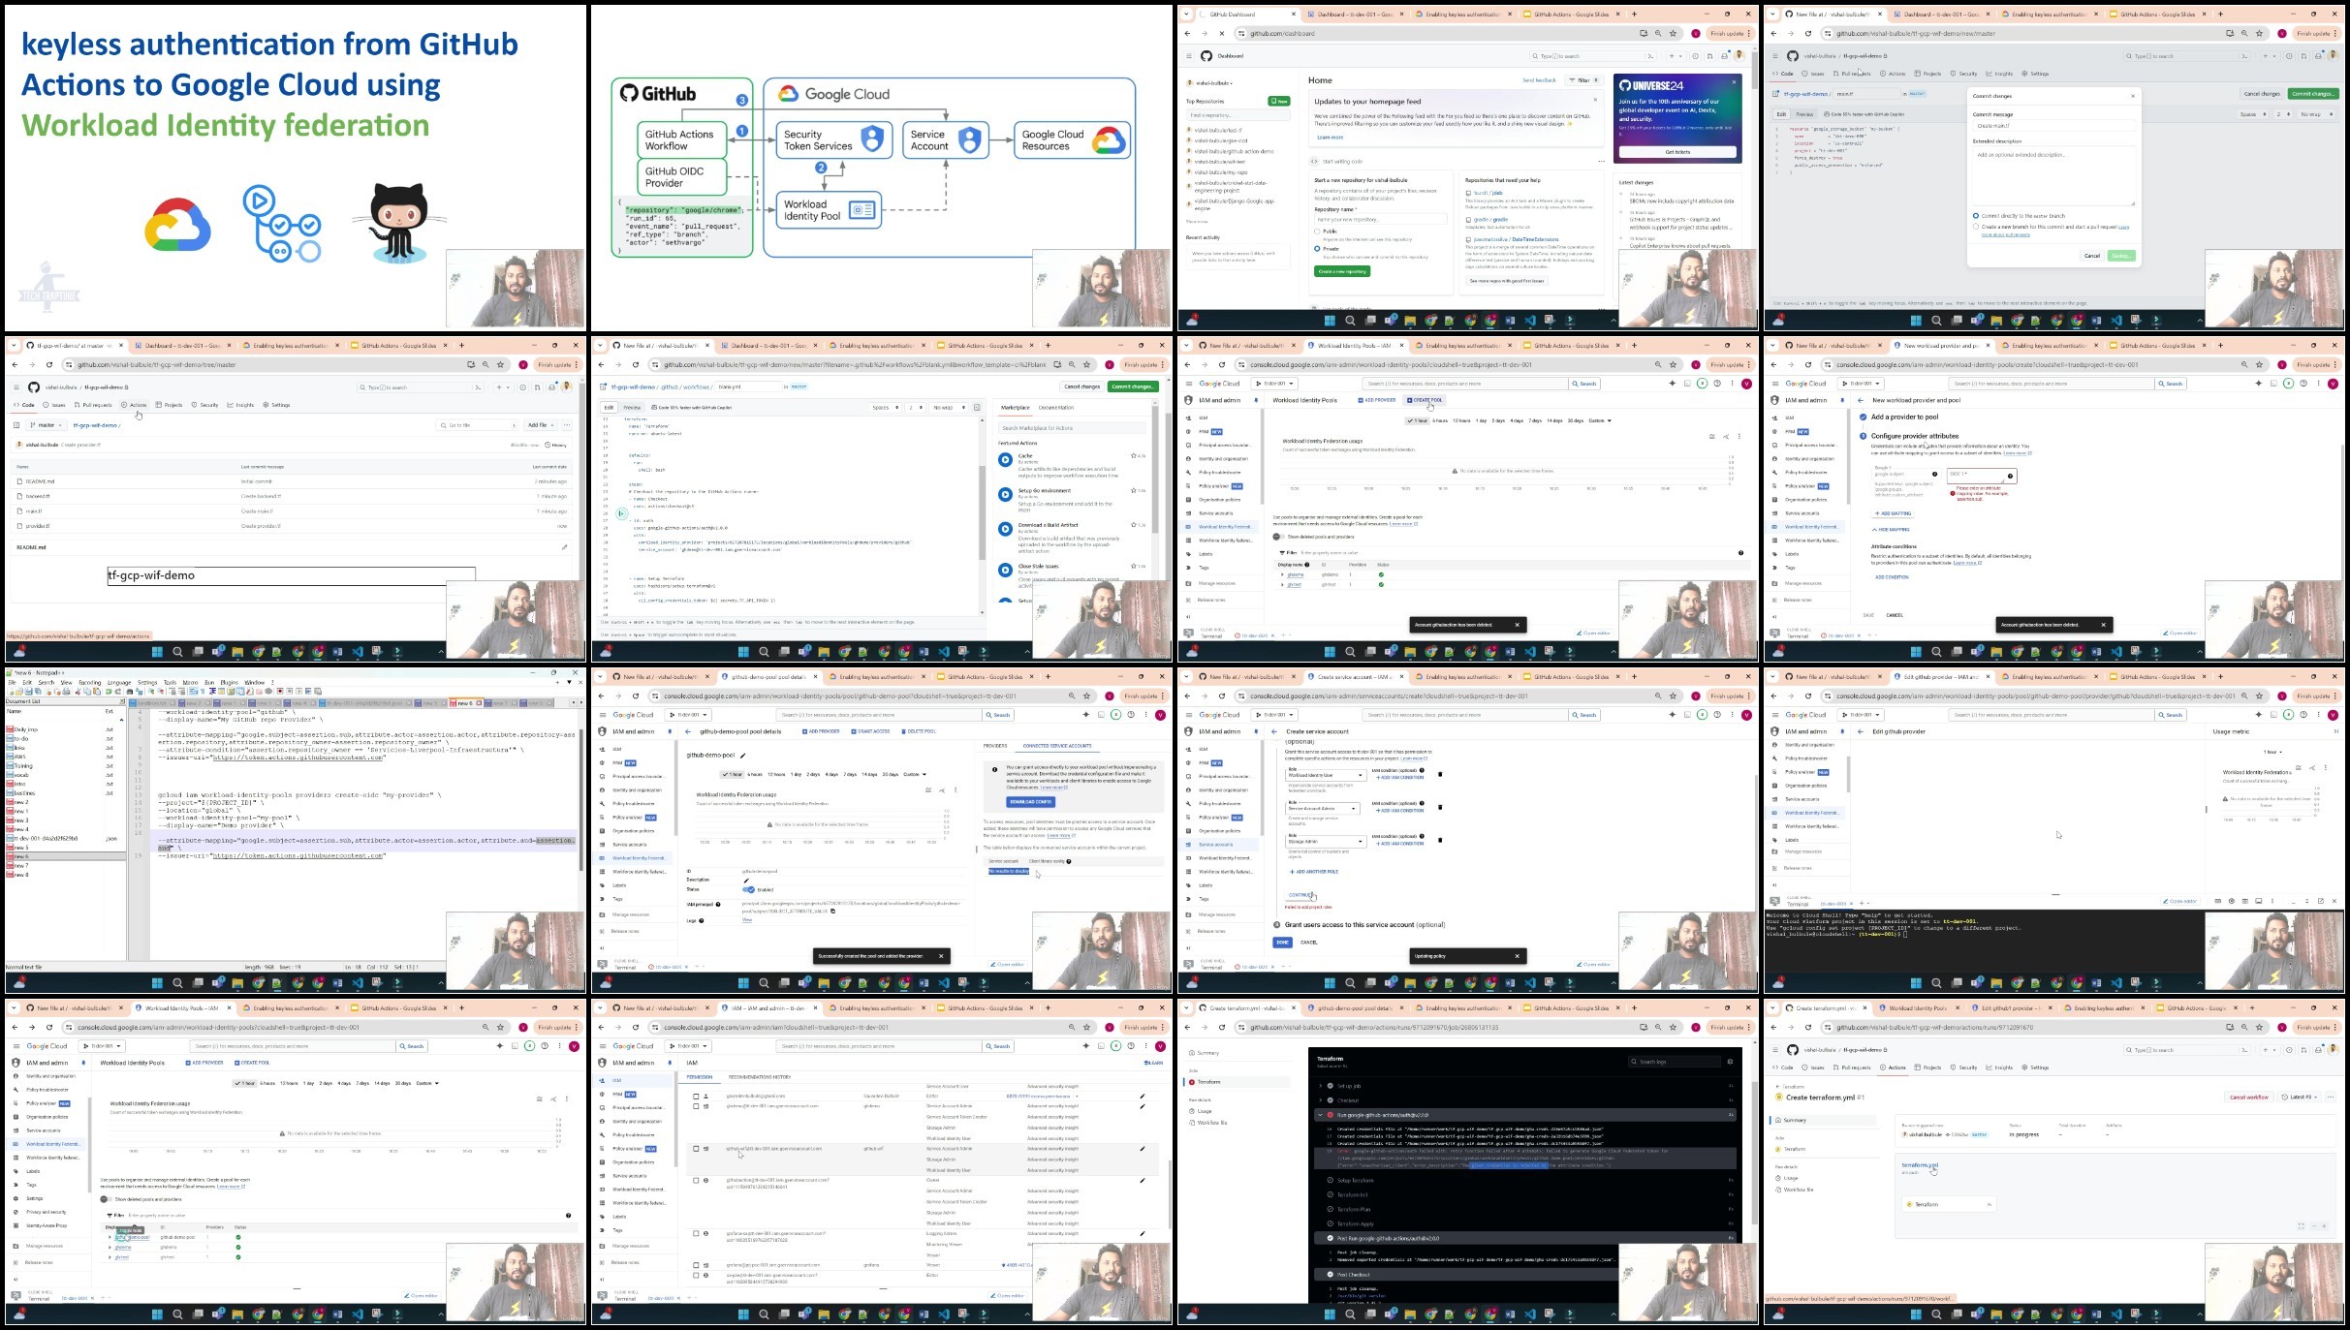This screenshot has height=1330, width=2350.
Task: Open backend.tf in the repo file list
Action: pyautogui.click(x=38, y=496)
